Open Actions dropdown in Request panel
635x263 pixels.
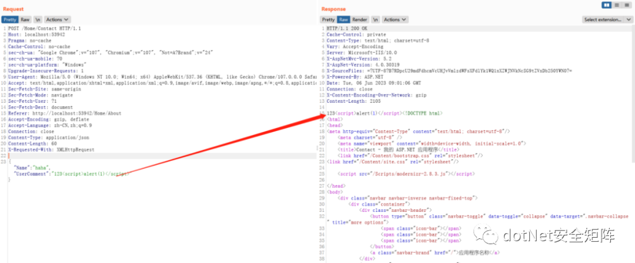(58, 19)
